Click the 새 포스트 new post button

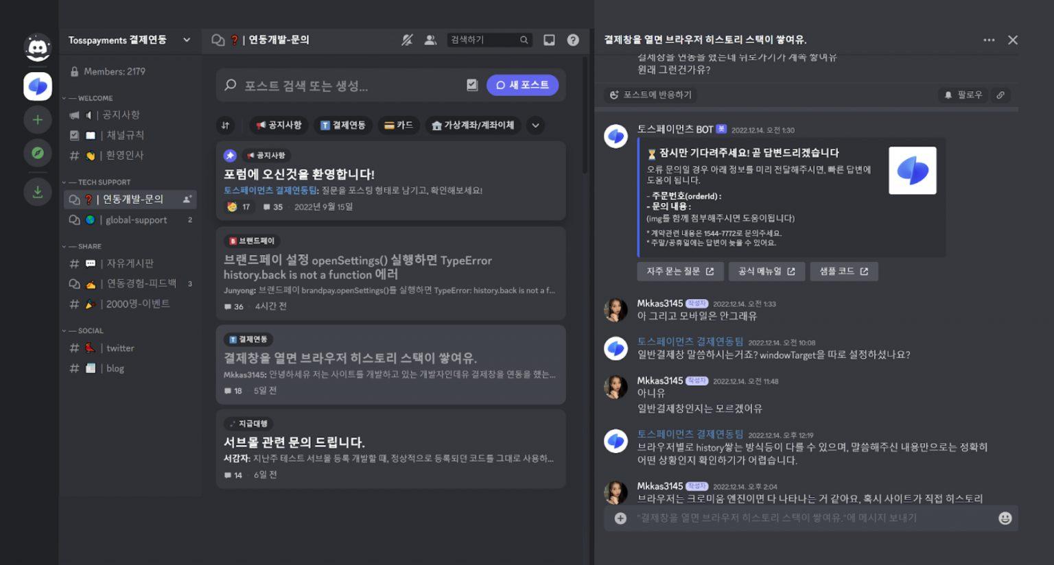tap(522, 85)
